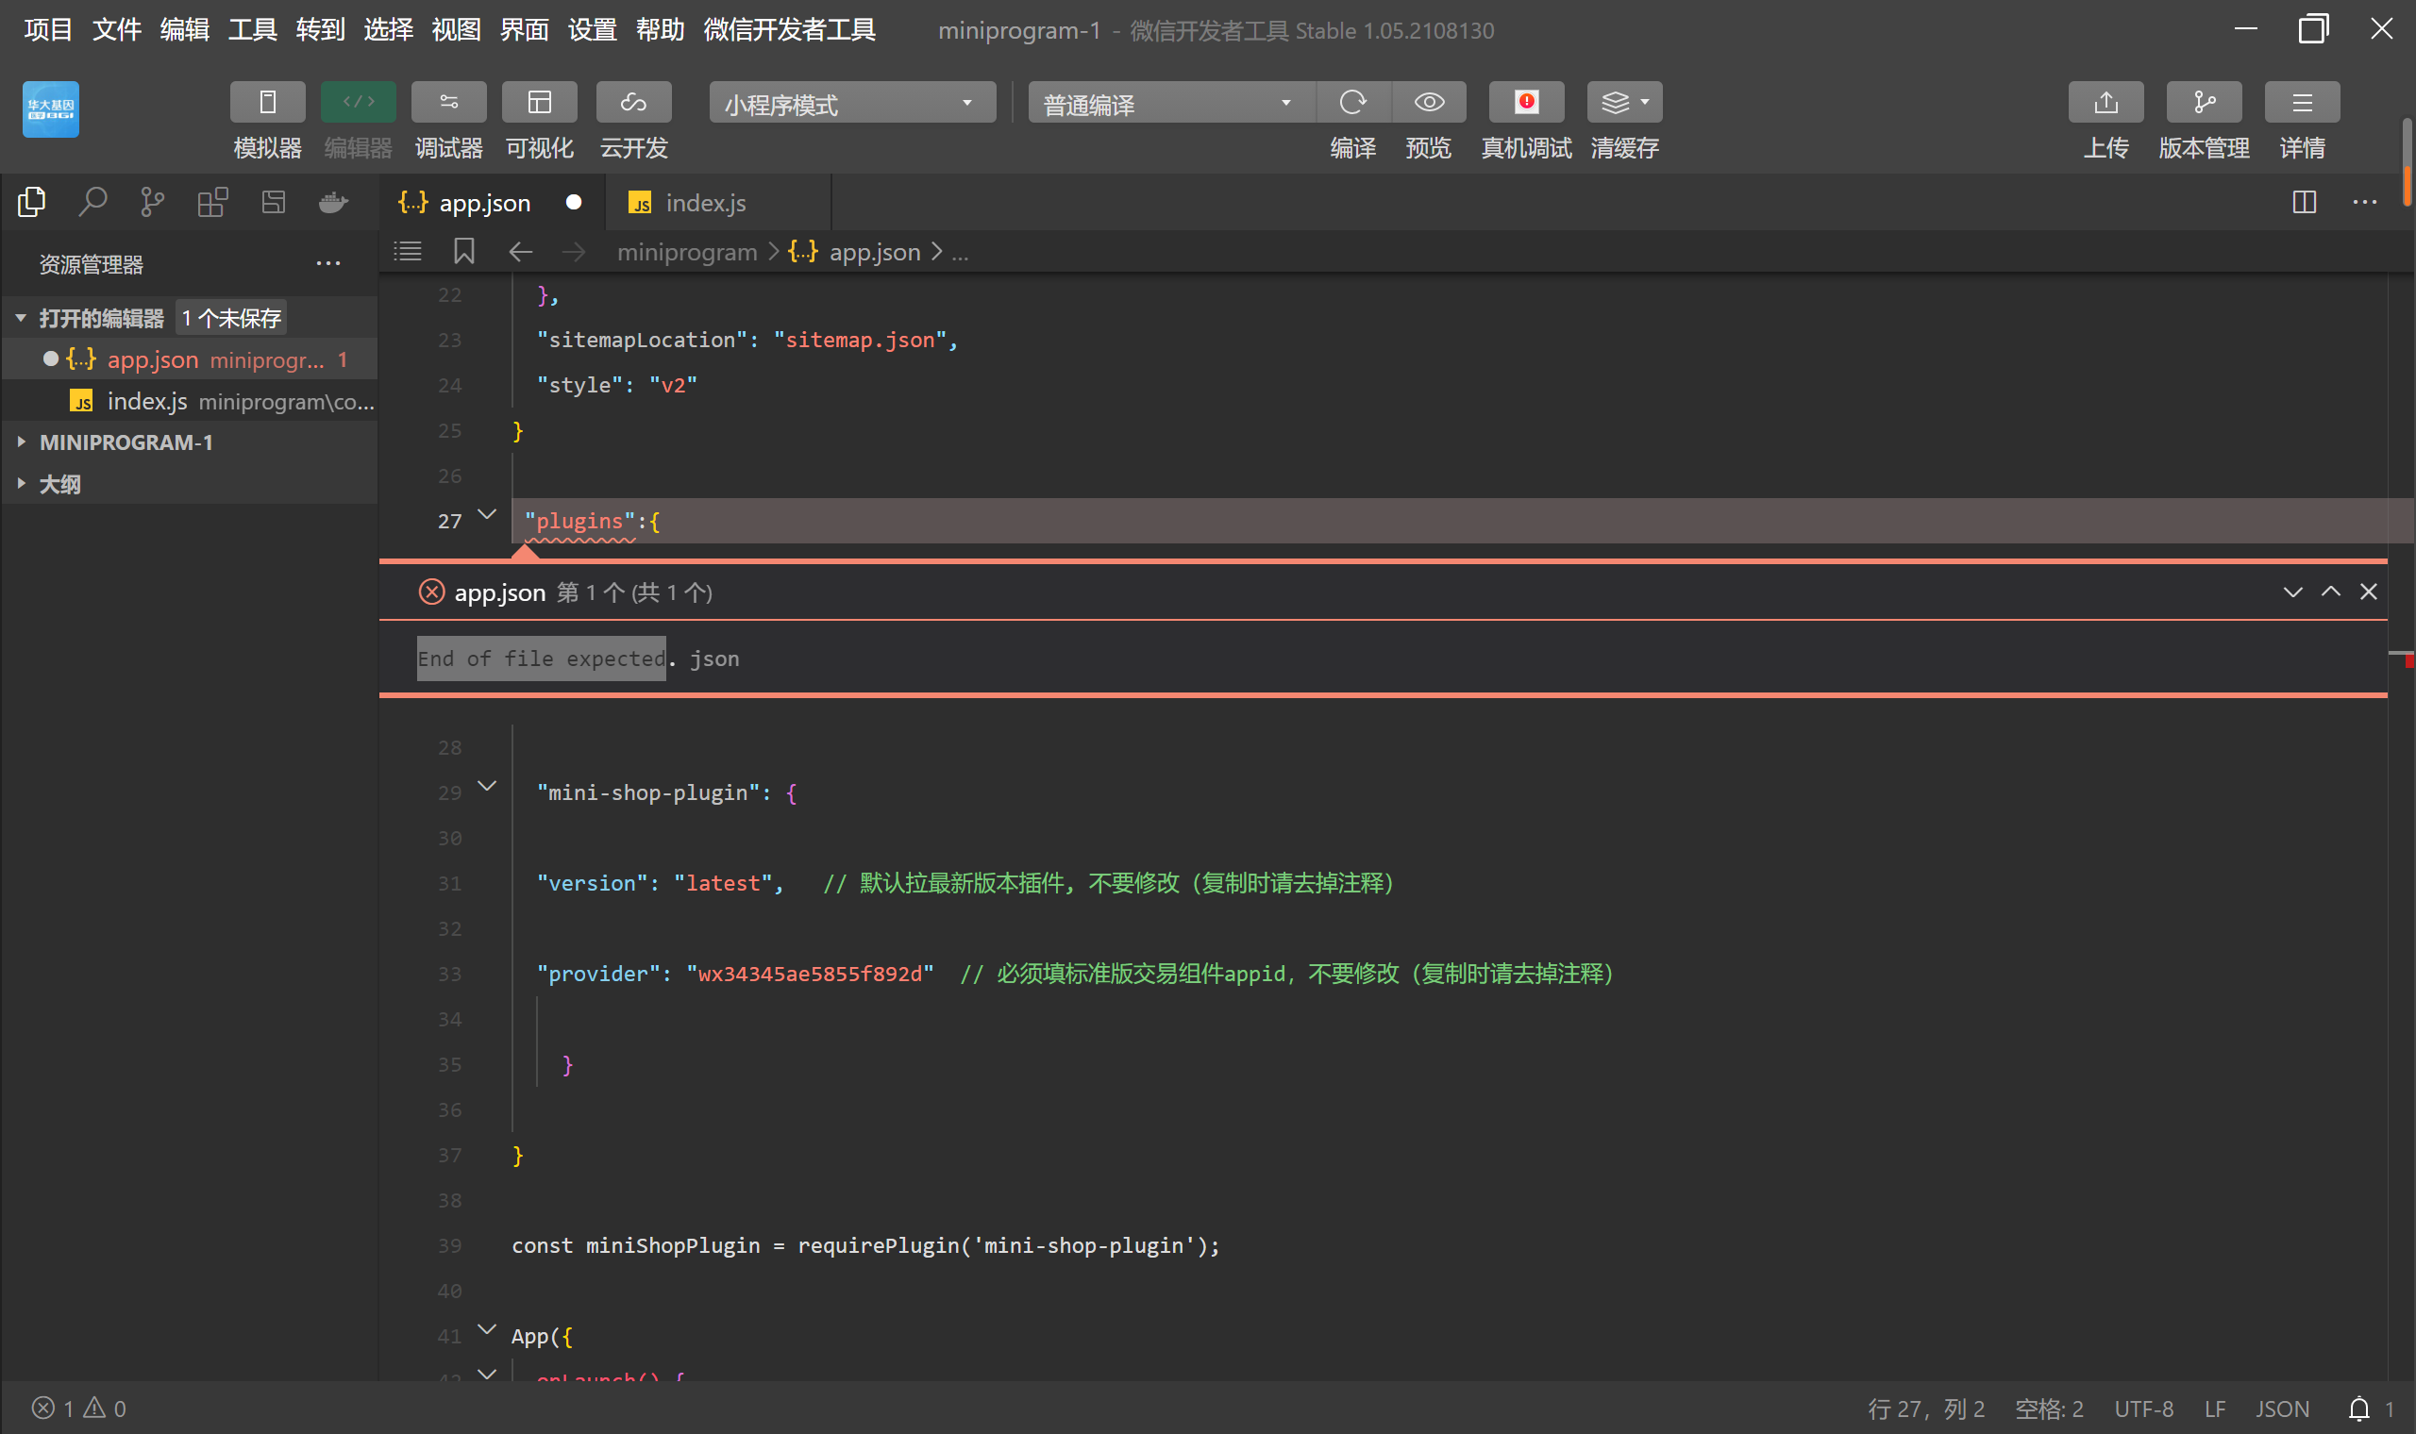Click the search icon in the sidebar

pos(92,202)
